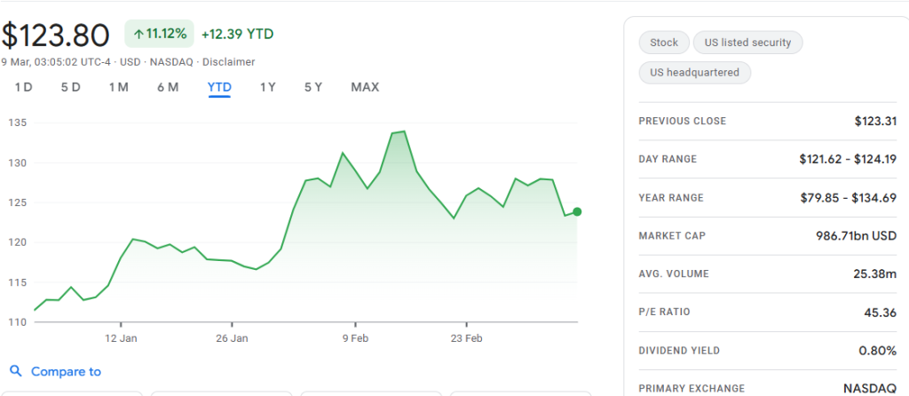Click the 110 y-axis label

16,322
